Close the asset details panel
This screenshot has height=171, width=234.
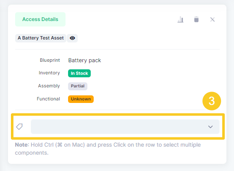(212, 19)
